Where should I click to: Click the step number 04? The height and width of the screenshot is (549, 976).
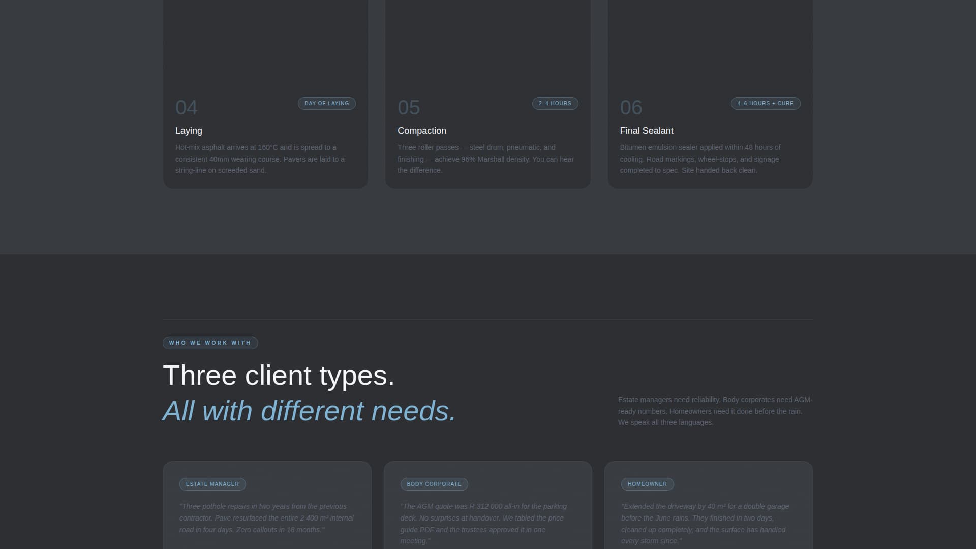pos(186,107)
